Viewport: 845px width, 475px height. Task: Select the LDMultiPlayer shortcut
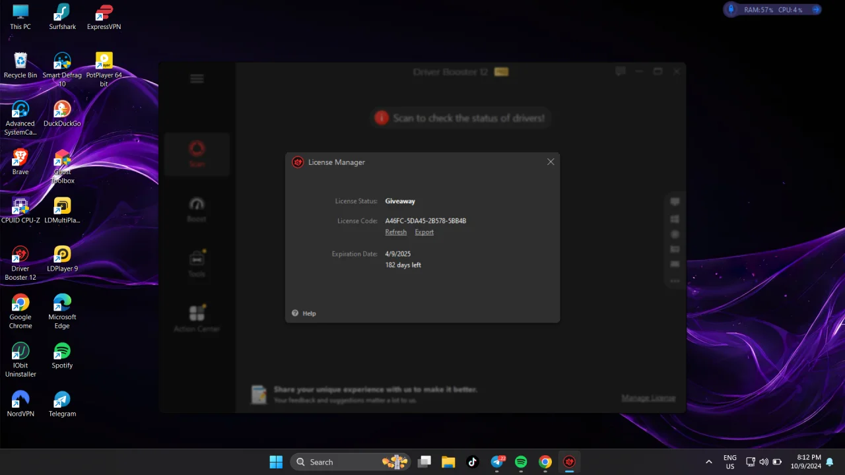coord(62,210)
